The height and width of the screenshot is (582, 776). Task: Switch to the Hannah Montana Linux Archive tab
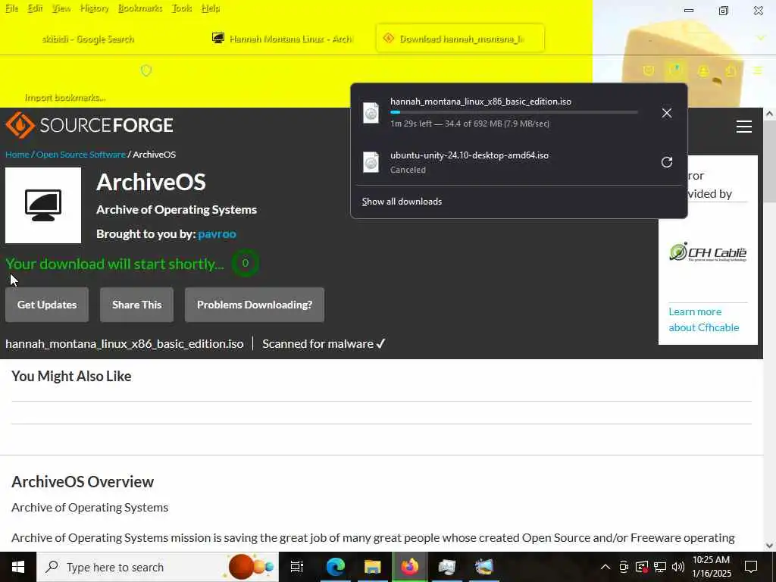click(282, 39)
